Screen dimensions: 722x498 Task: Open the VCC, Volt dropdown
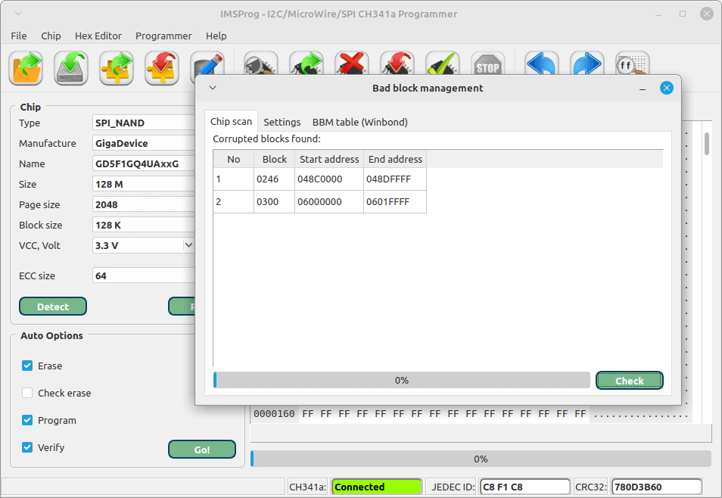click(x=188, y=245)
